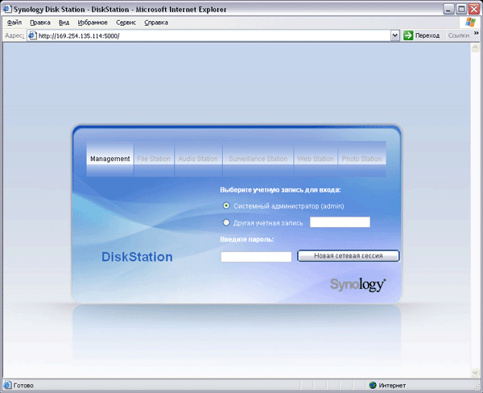Click the DiskStation title text
Viewport: 483px width, 393px height.
[x=137, y=257]
